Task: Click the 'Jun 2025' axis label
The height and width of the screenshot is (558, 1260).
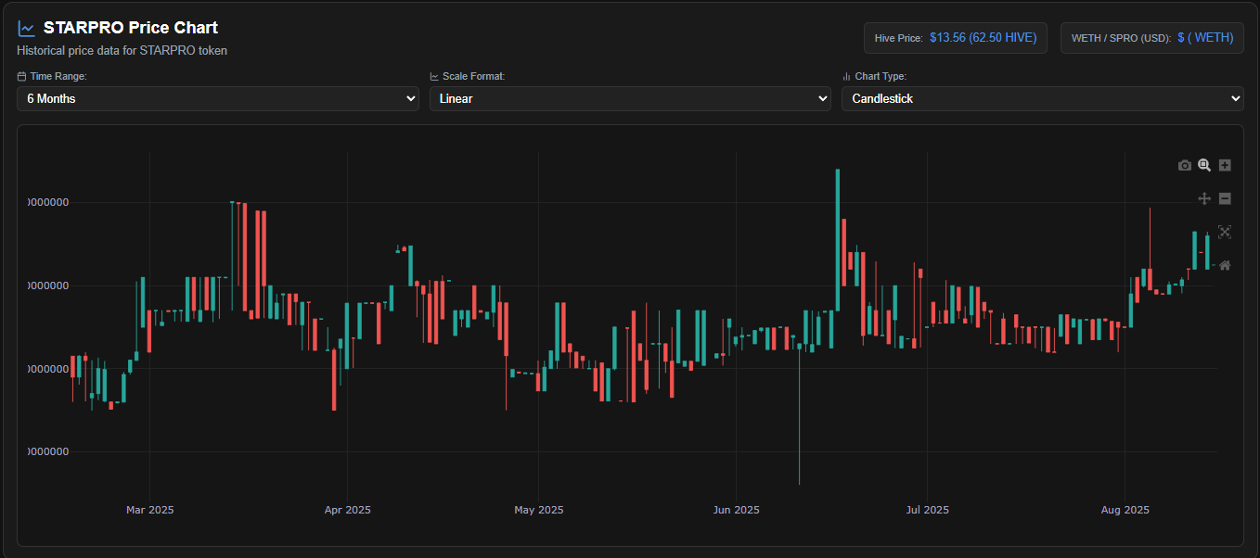Action: (736, 510)
